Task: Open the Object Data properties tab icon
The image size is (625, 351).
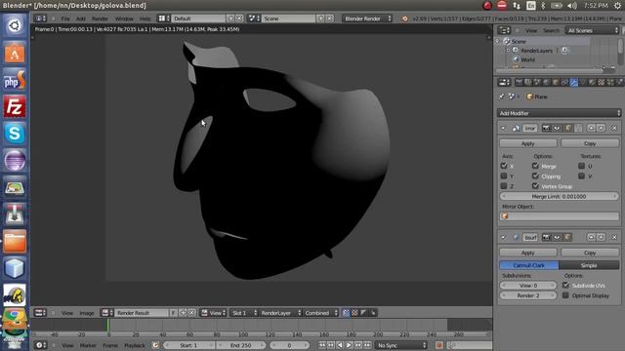Action: pos(583,82)
